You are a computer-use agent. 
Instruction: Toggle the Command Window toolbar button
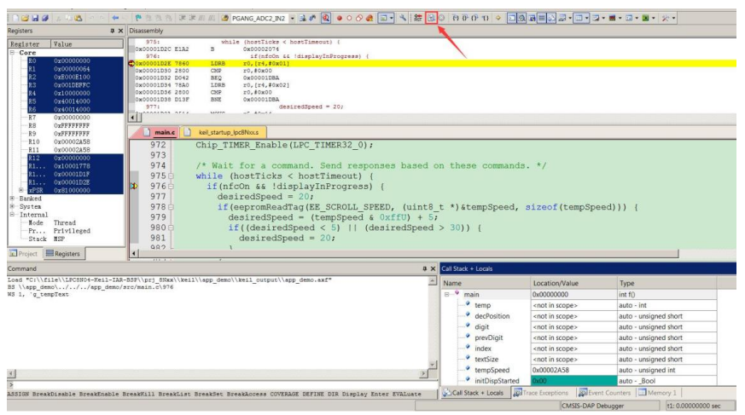tap(512, 18)
